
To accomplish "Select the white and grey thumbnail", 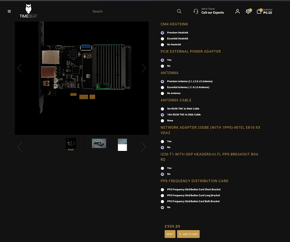I will pyautogui.click(x=122, y=145).
